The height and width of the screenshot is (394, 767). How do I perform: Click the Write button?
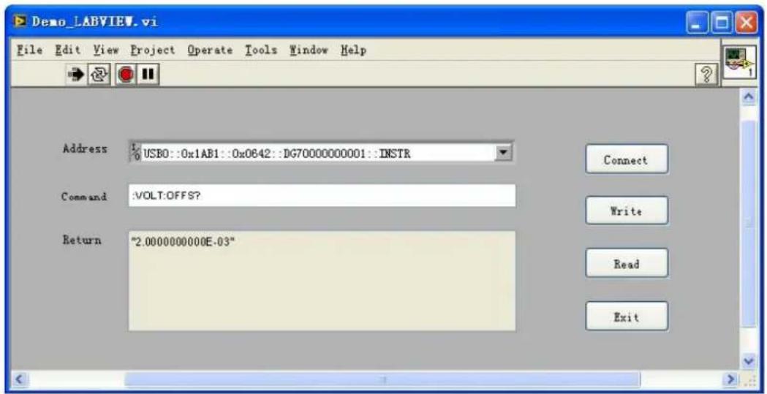click(627, 211)
